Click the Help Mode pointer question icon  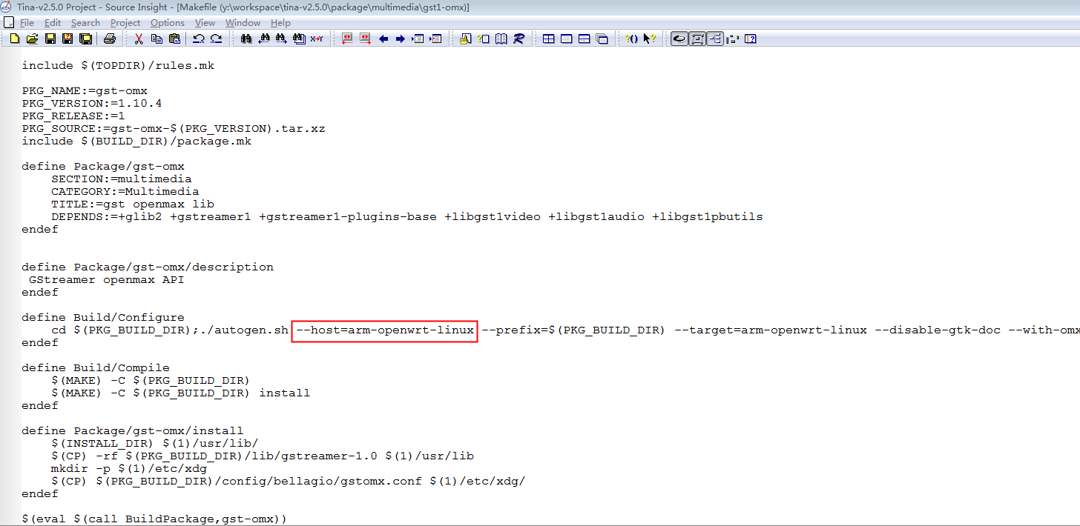coord(650,39)
